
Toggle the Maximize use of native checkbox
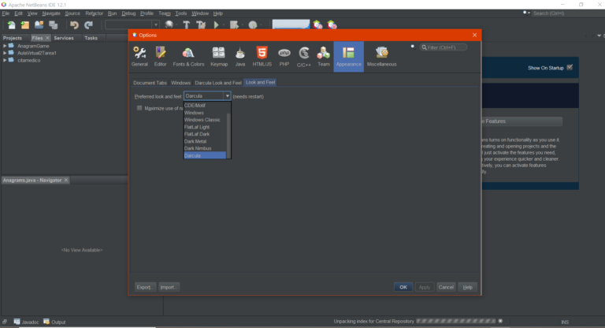point(139,108)
